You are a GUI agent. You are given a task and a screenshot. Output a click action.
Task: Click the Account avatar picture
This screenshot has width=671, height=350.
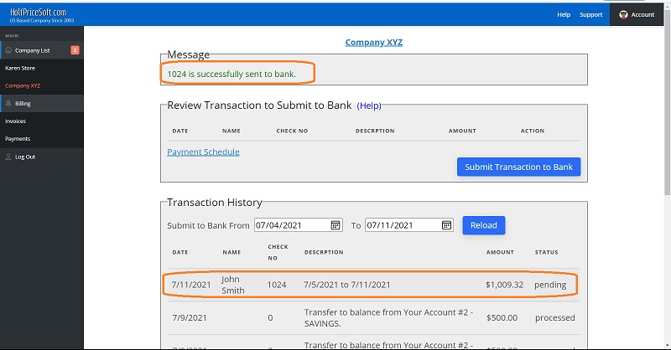623,14
